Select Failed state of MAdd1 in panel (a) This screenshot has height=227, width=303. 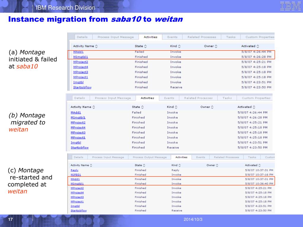139,52
